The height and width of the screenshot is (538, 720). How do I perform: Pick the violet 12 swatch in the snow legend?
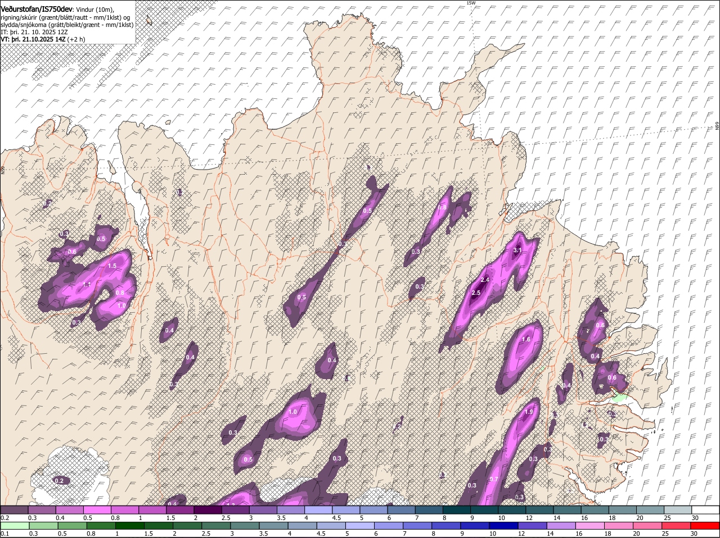coord(533,526)
